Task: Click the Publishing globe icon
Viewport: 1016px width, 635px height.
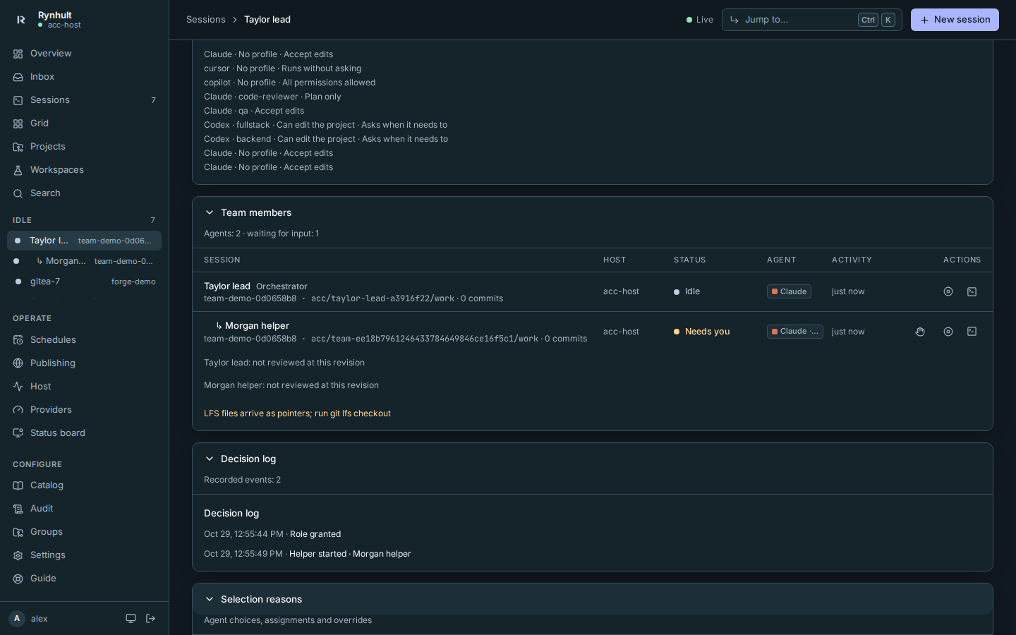Action: tap(18, 363)
